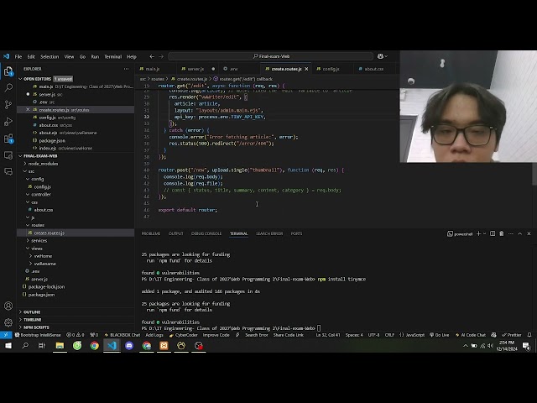Click BLACKBOX Chat in status bar
This screenshot has width=537, height=403.
click(123, 335)
